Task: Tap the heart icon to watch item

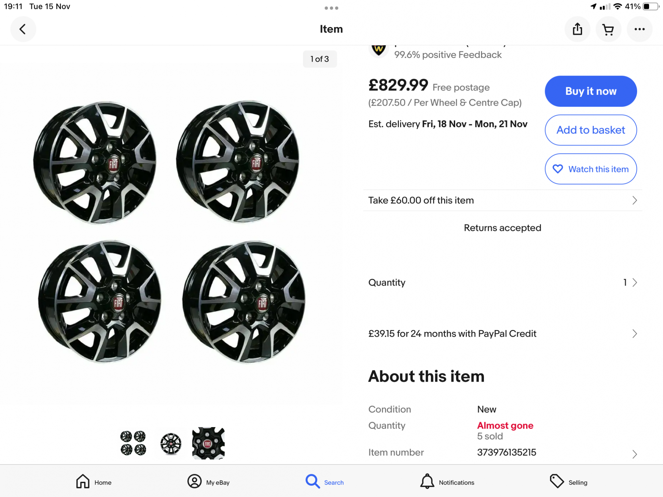Action: click(x=558, y=169)
